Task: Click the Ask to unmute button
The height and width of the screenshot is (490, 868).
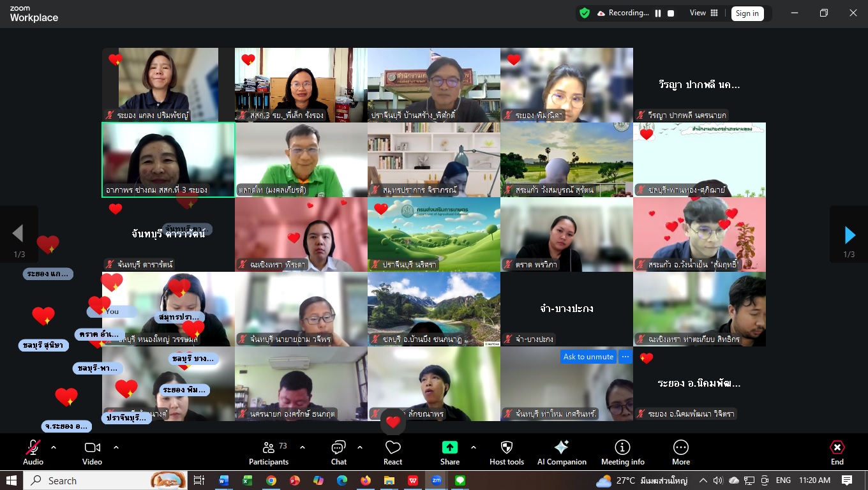Action: point(588,357)
